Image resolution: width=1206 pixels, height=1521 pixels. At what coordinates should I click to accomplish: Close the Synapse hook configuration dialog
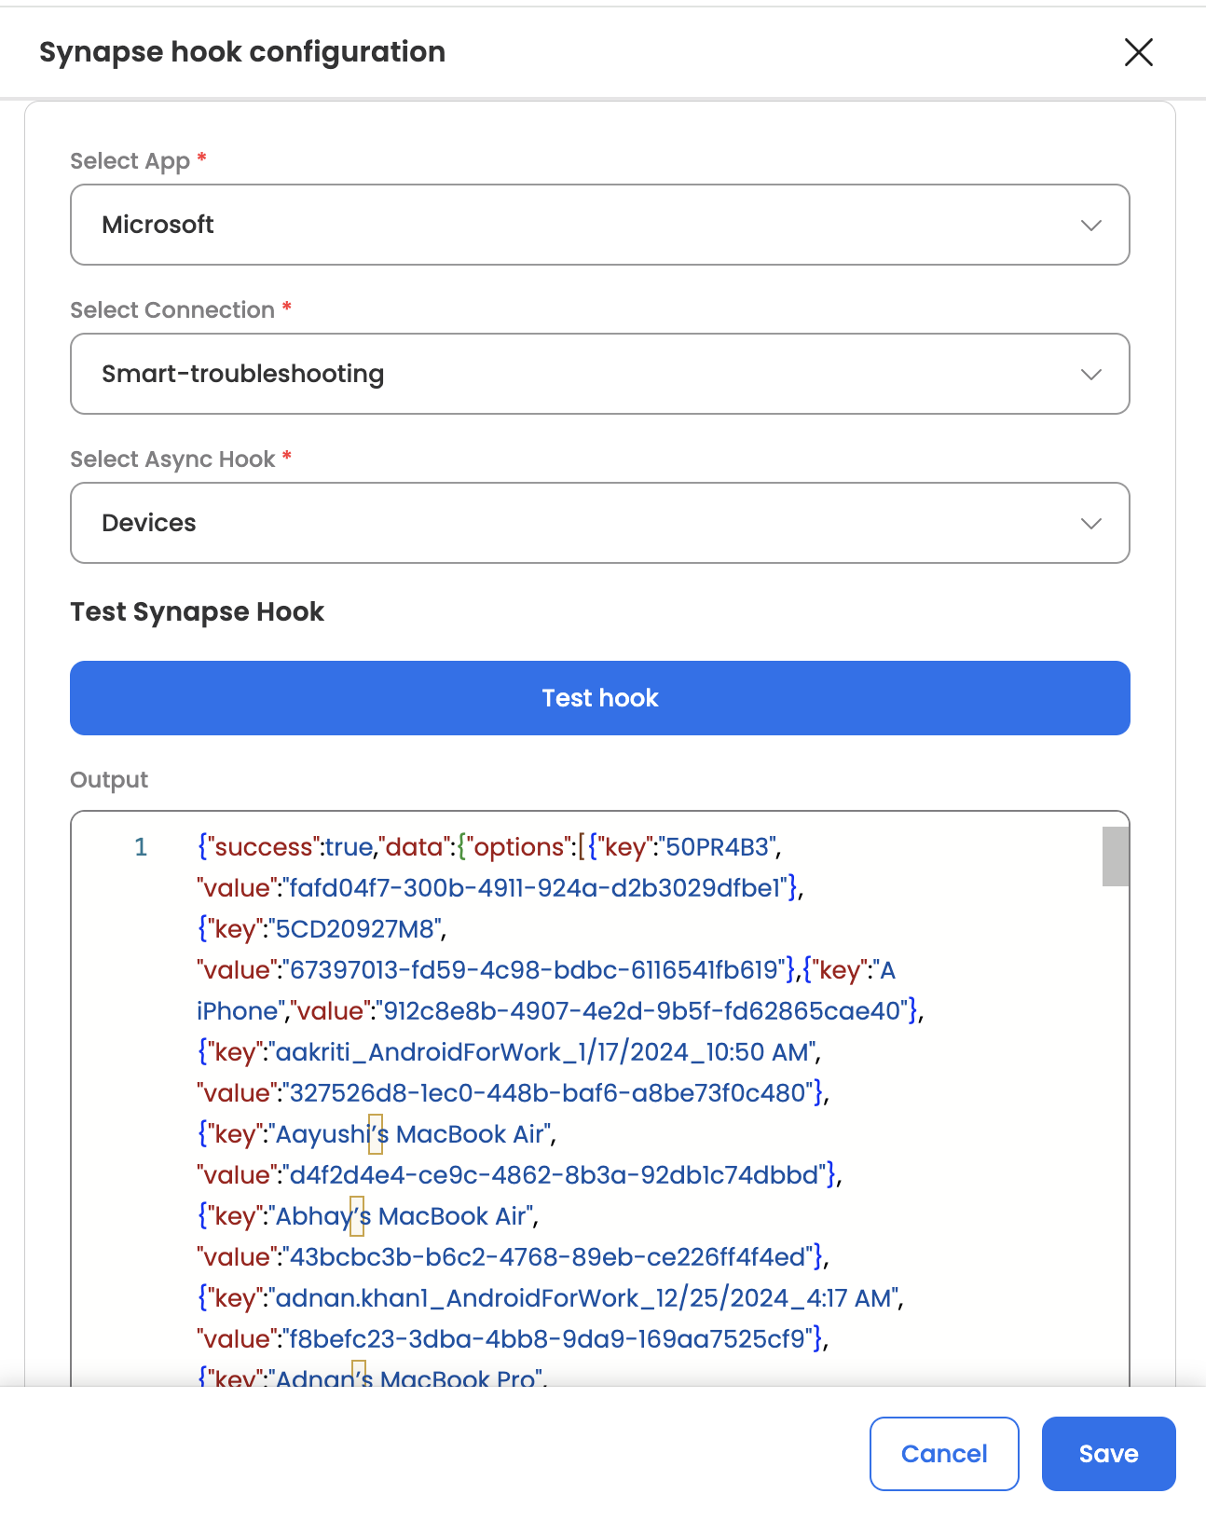1138,52
